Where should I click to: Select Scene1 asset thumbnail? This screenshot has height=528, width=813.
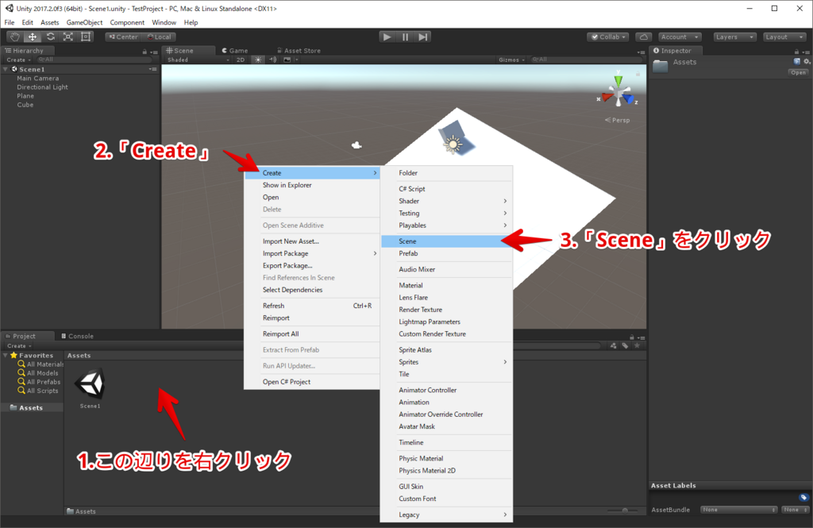point(91,385)
